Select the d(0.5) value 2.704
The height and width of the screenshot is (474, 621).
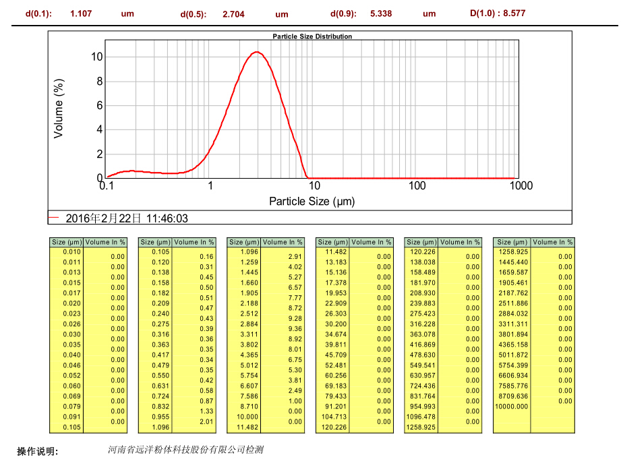[234, 14]
